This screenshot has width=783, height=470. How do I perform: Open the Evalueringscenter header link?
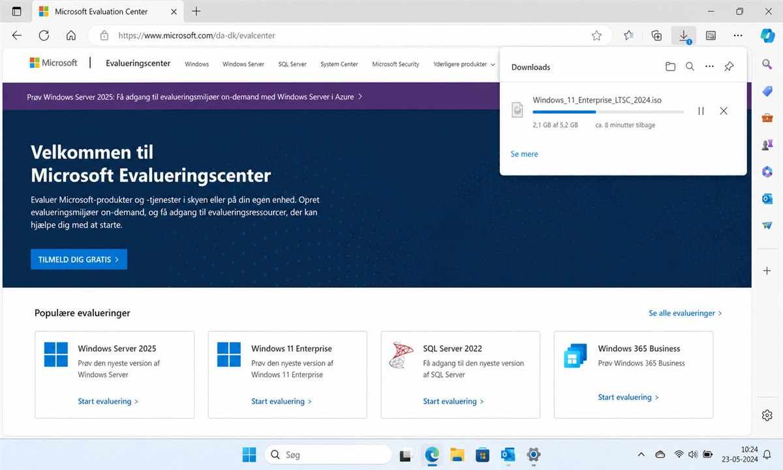138,63
